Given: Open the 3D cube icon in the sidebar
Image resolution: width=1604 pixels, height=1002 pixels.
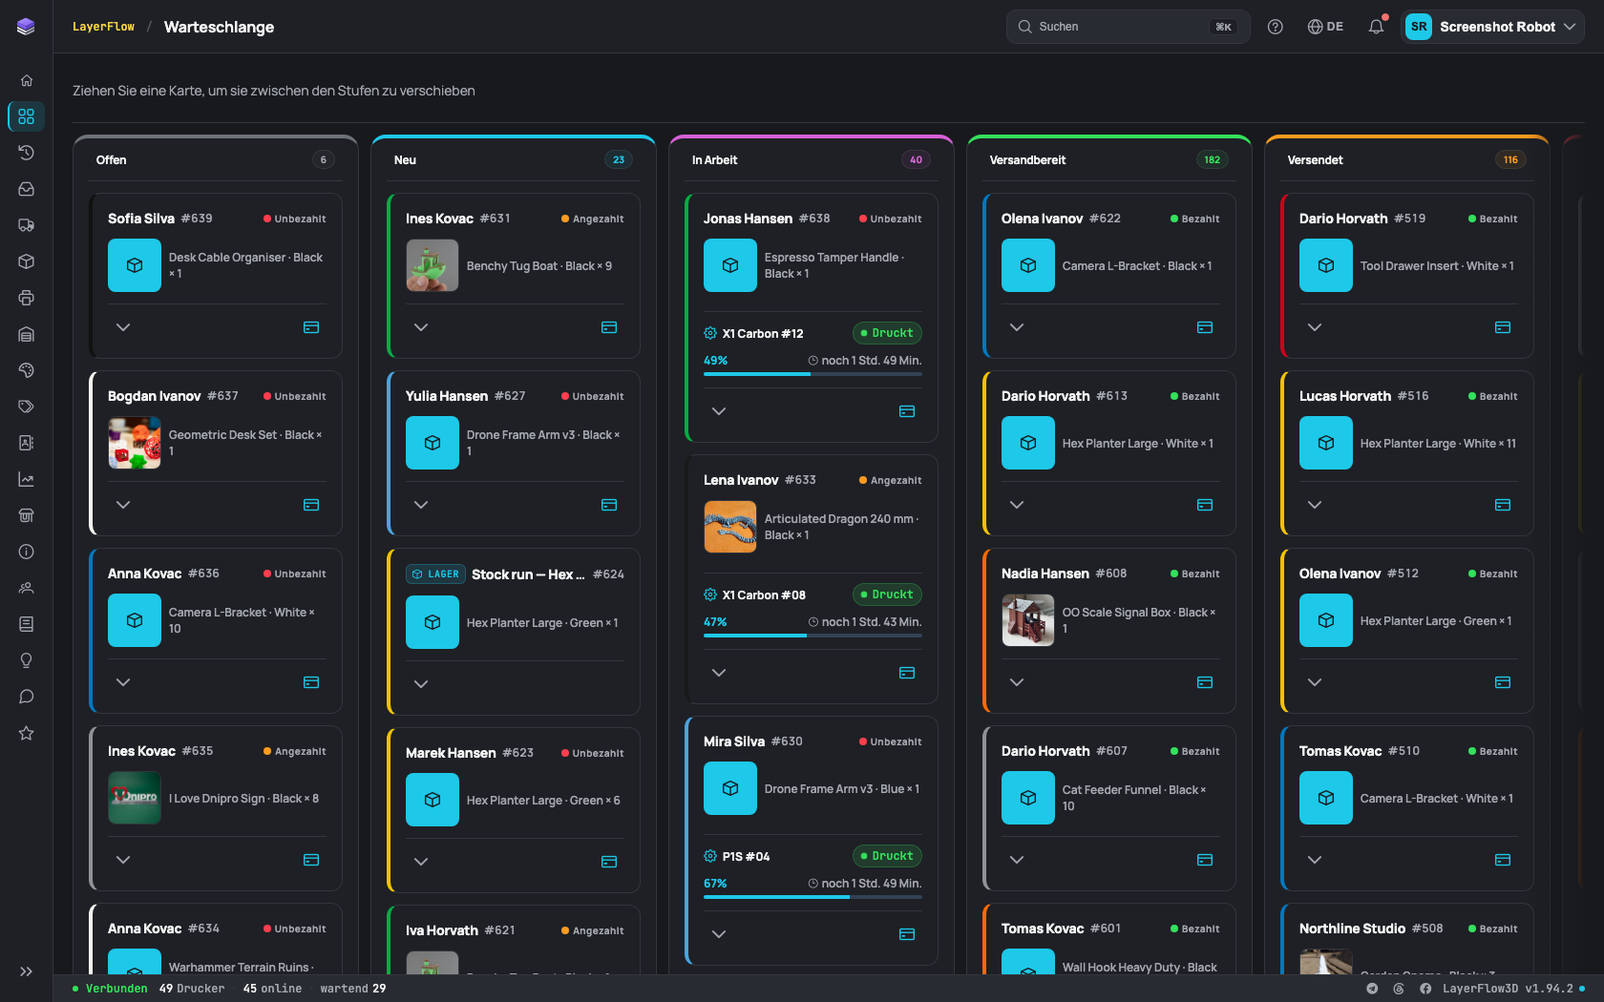Looking at the screenshot, I should click(x=27, y=261).
